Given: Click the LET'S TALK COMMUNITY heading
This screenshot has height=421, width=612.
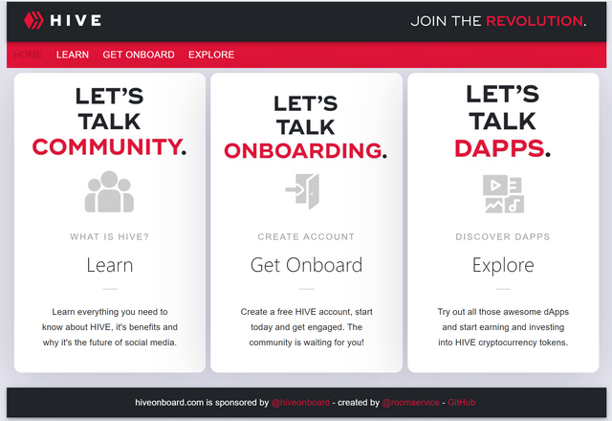Looking at the screenshot, I should click(x=109, y=122).
